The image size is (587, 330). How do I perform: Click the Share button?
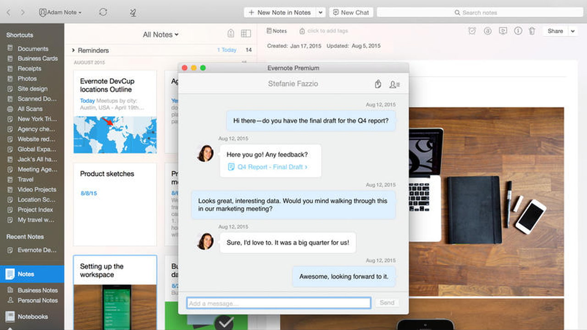pos(555,31)
